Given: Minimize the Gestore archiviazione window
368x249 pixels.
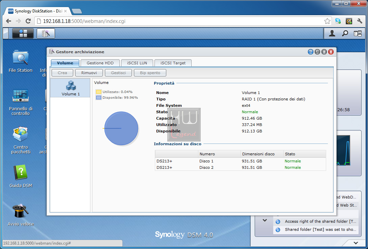Looking at the screenshot, I should click(317, 52).
